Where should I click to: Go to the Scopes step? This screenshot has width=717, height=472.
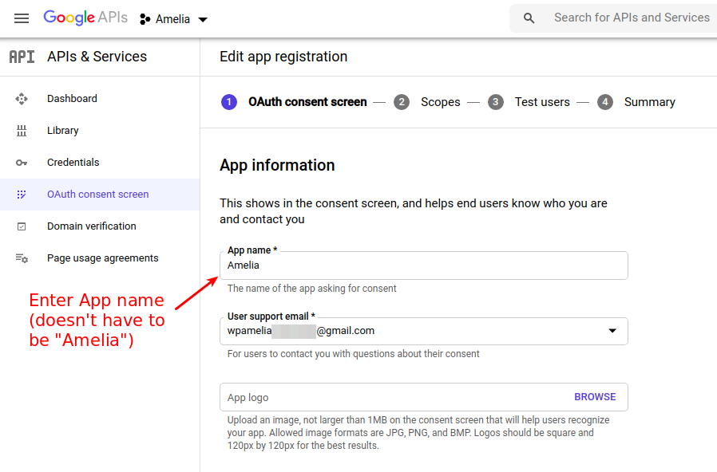441,102
